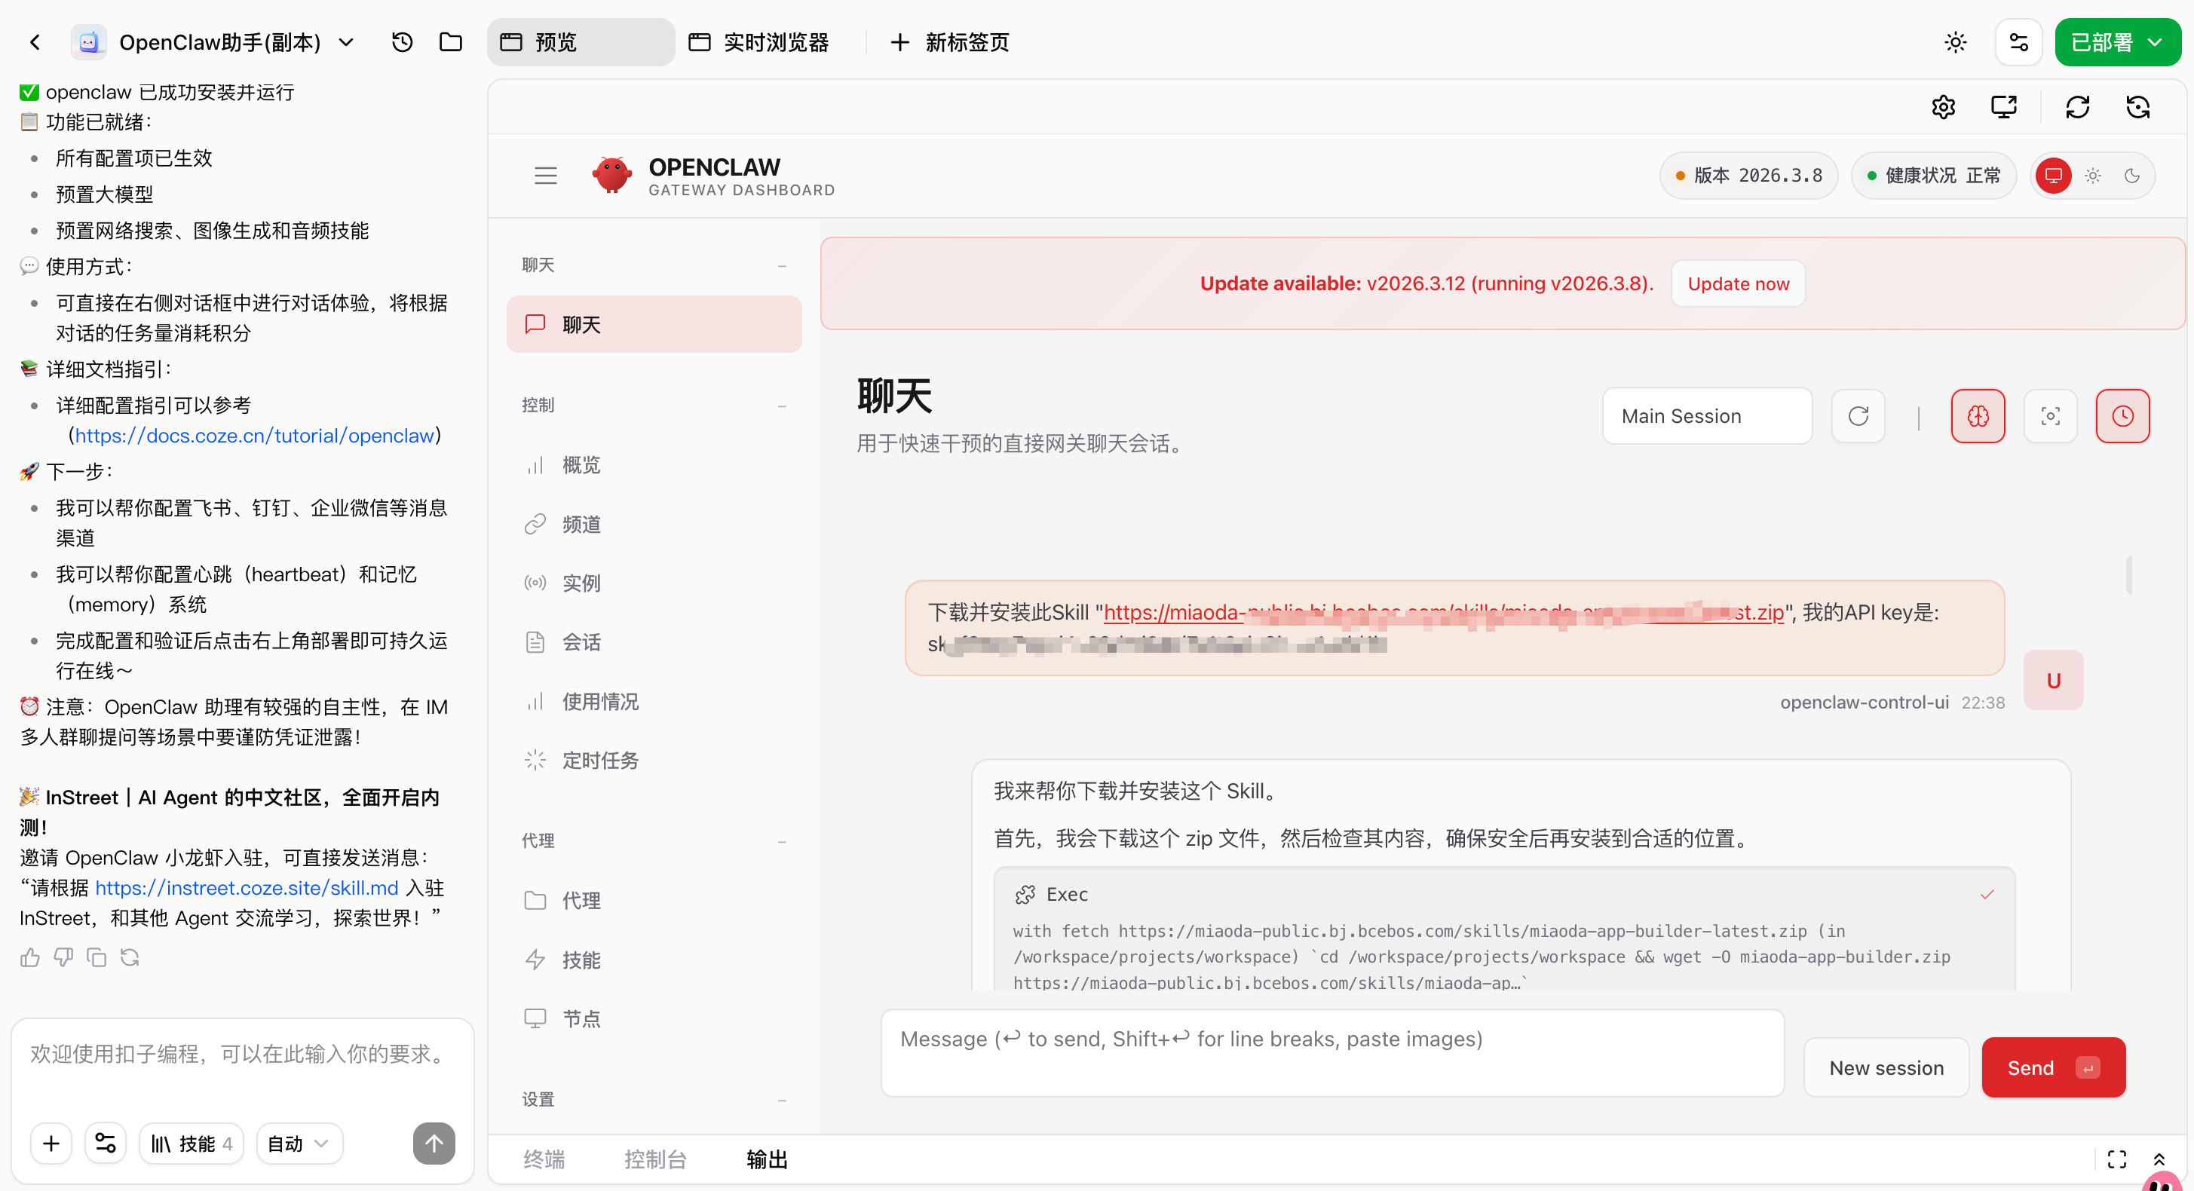Open the Main Session dropdown
2194x1191 pixels.
[1706, 415]
